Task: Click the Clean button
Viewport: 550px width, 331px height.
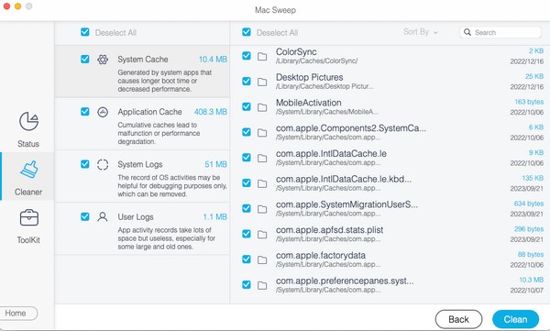Action: pos(515,319)
